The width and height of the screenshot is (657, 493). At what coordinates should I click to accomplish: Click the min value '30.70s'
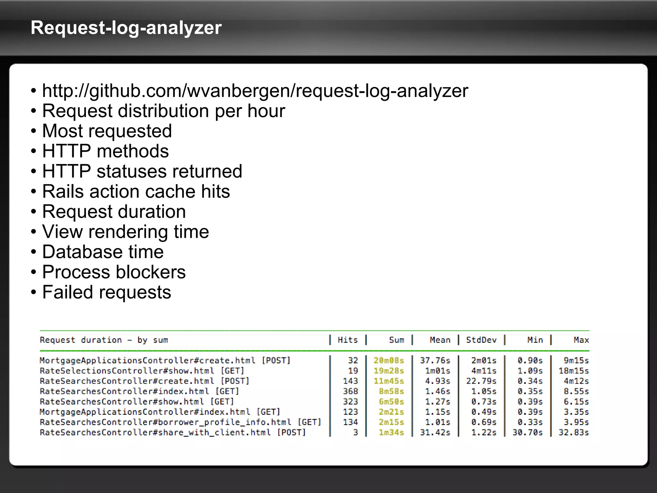[x=527, y=432]
